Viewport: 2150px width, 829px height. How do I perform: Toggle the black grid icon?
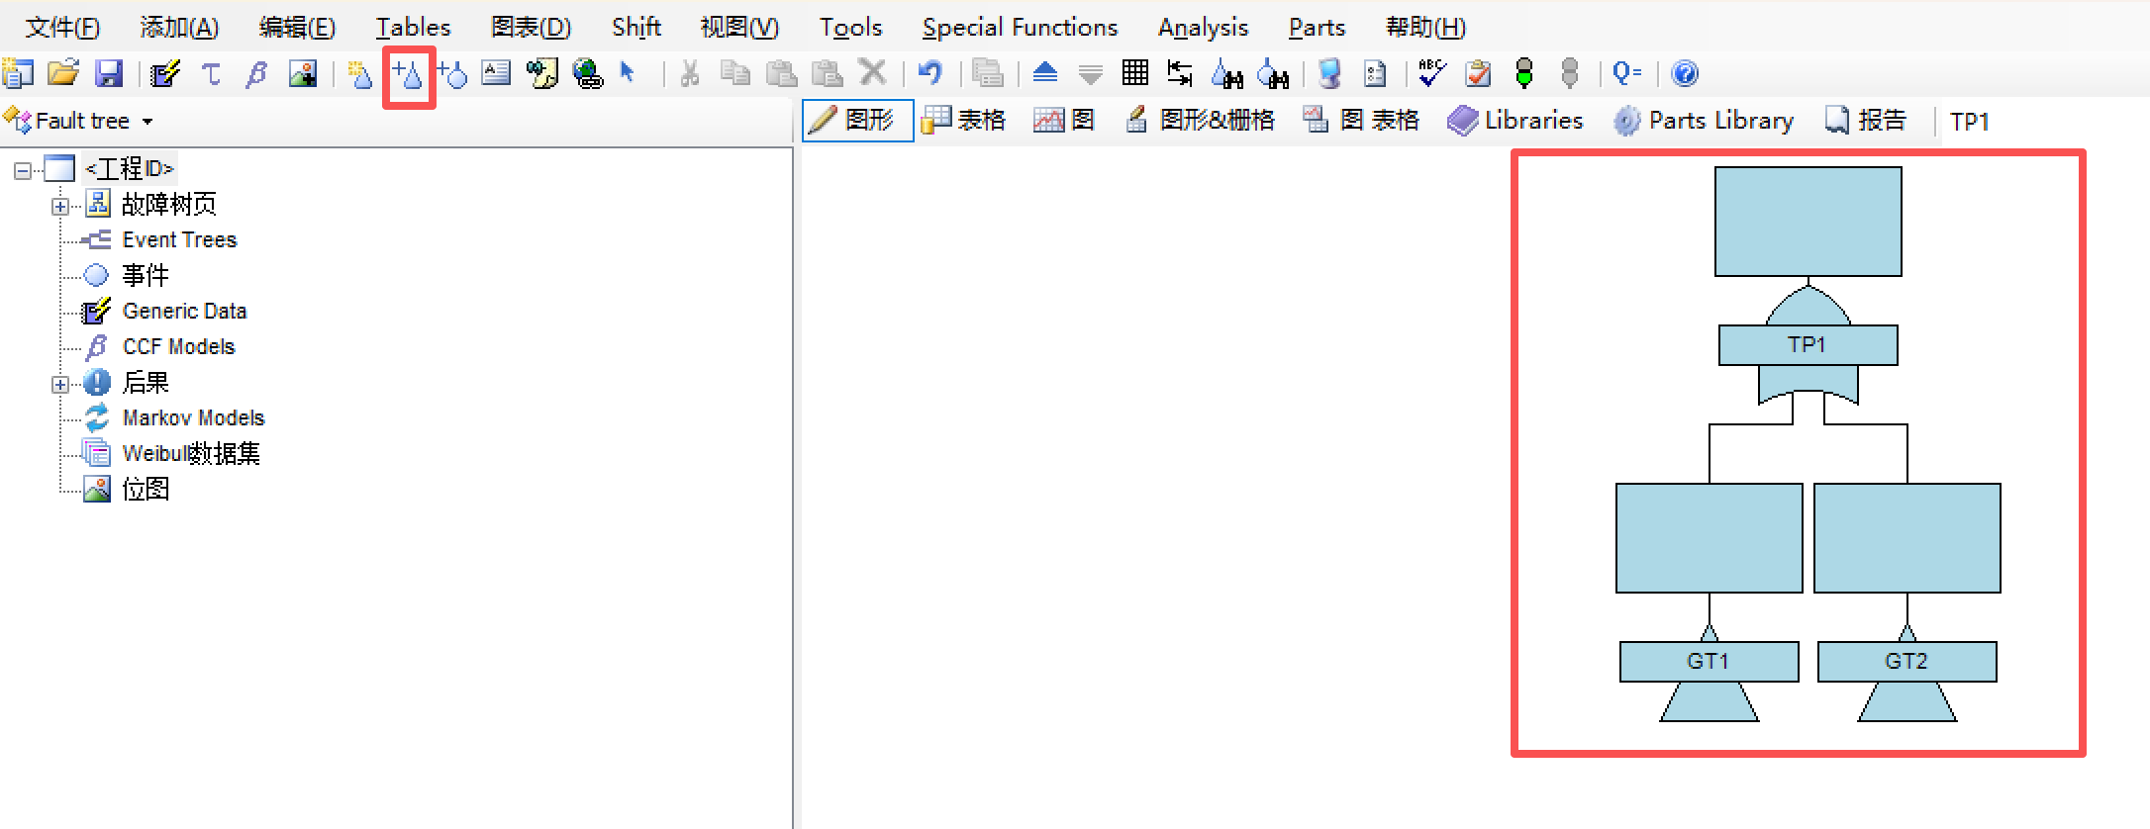tap(1135, 73)
